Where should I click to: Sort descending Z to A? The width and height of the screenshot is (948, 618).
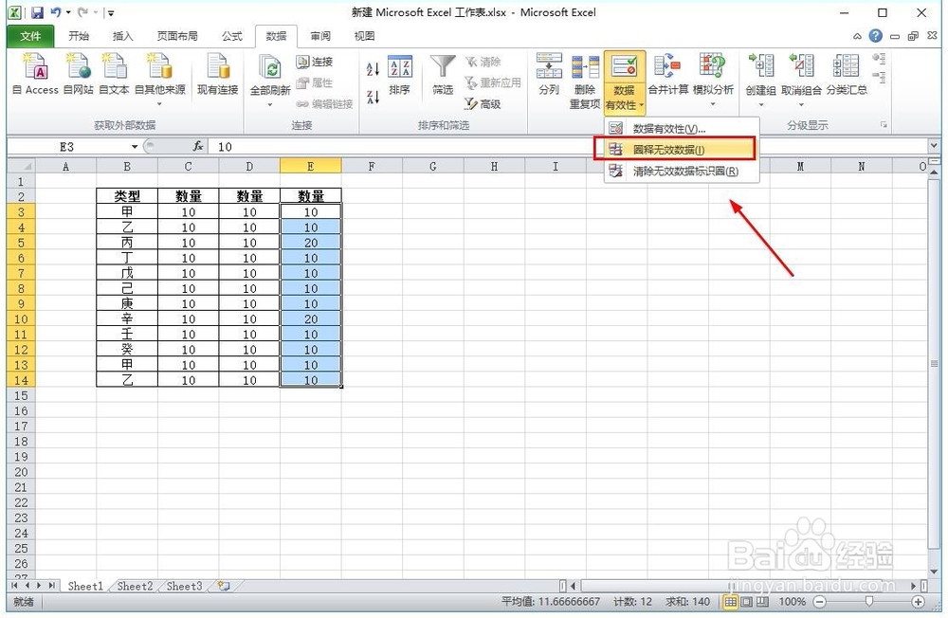point(373,97)
